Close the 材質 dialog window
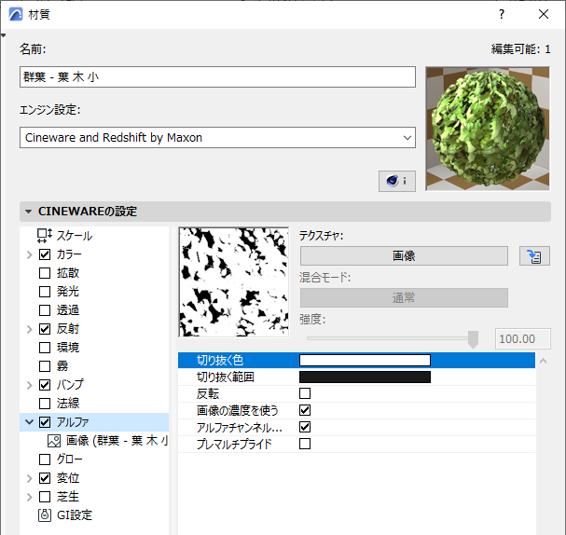This screenshot has height=535, width=566. (544, 14)
